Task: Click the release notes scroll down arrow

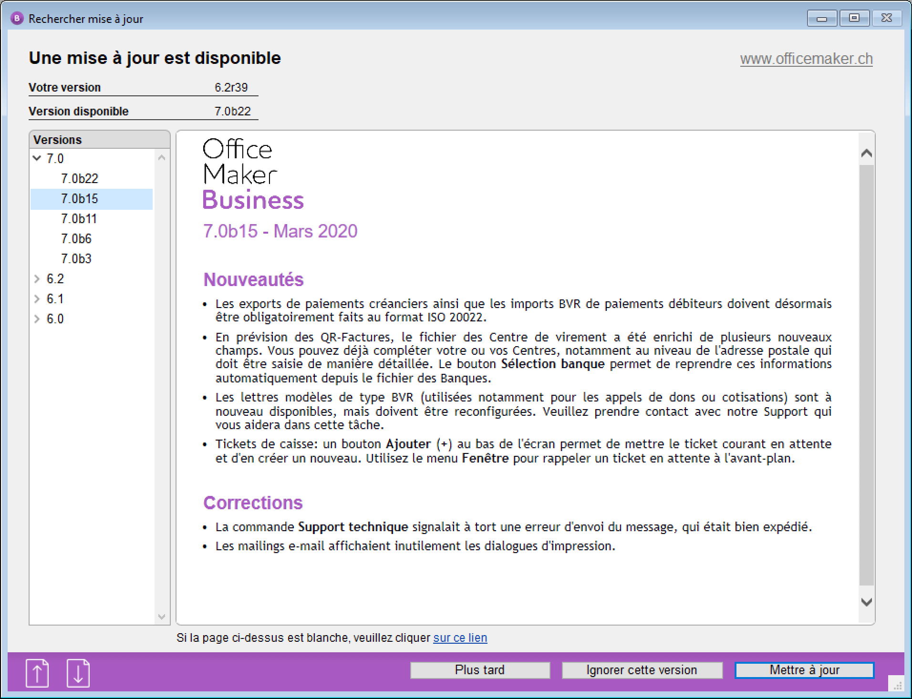Action: click(867, 602)
